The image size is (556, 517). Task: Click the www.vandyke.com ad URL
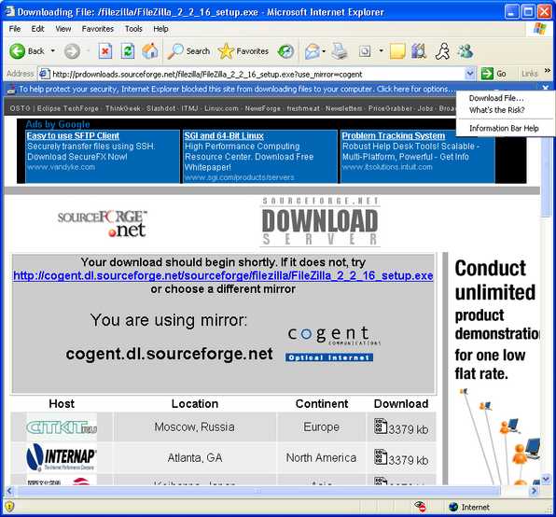[x=61, y=167]
